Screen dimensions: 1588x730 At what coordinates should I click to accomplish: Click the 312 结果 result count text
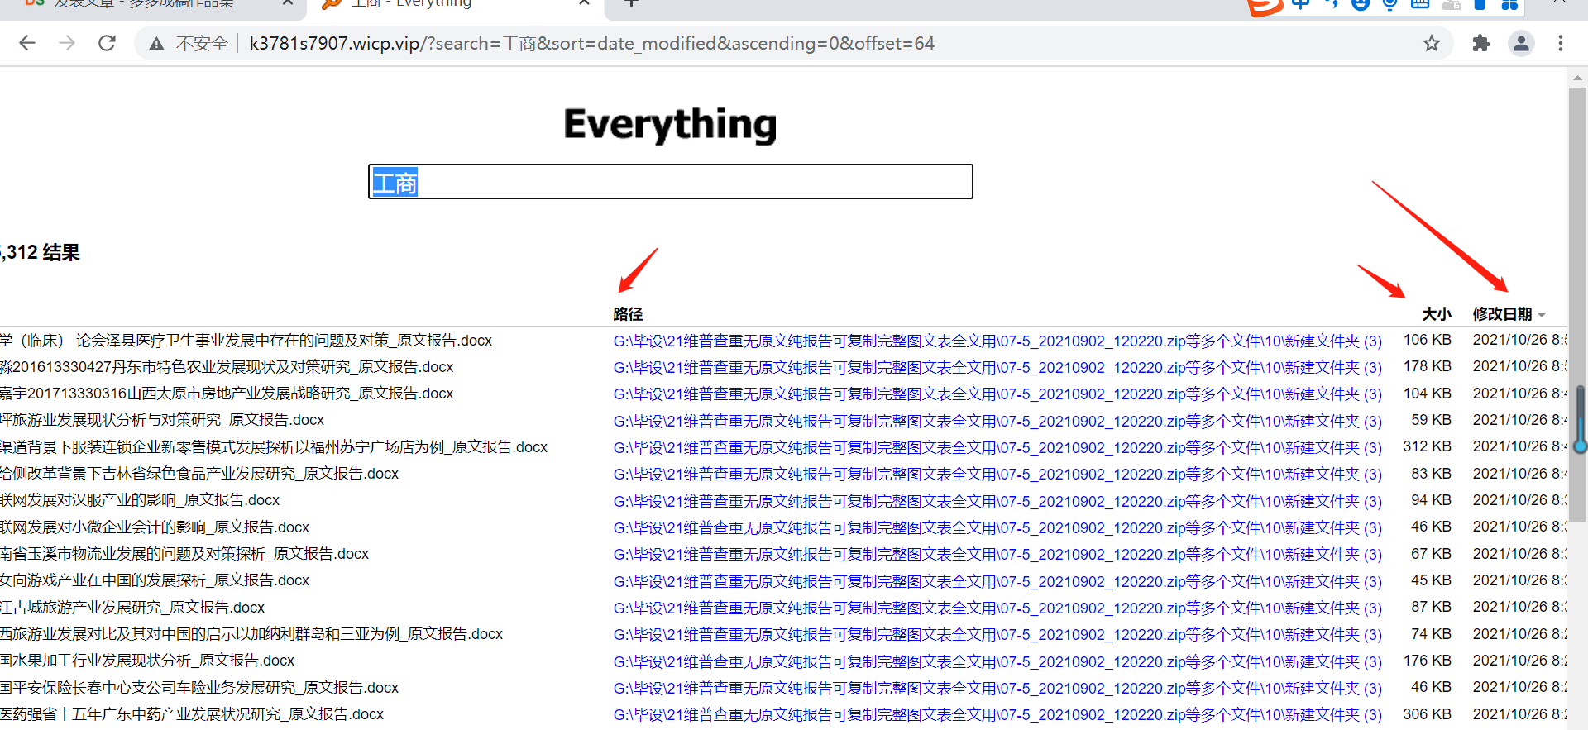[x=41, y=252]
